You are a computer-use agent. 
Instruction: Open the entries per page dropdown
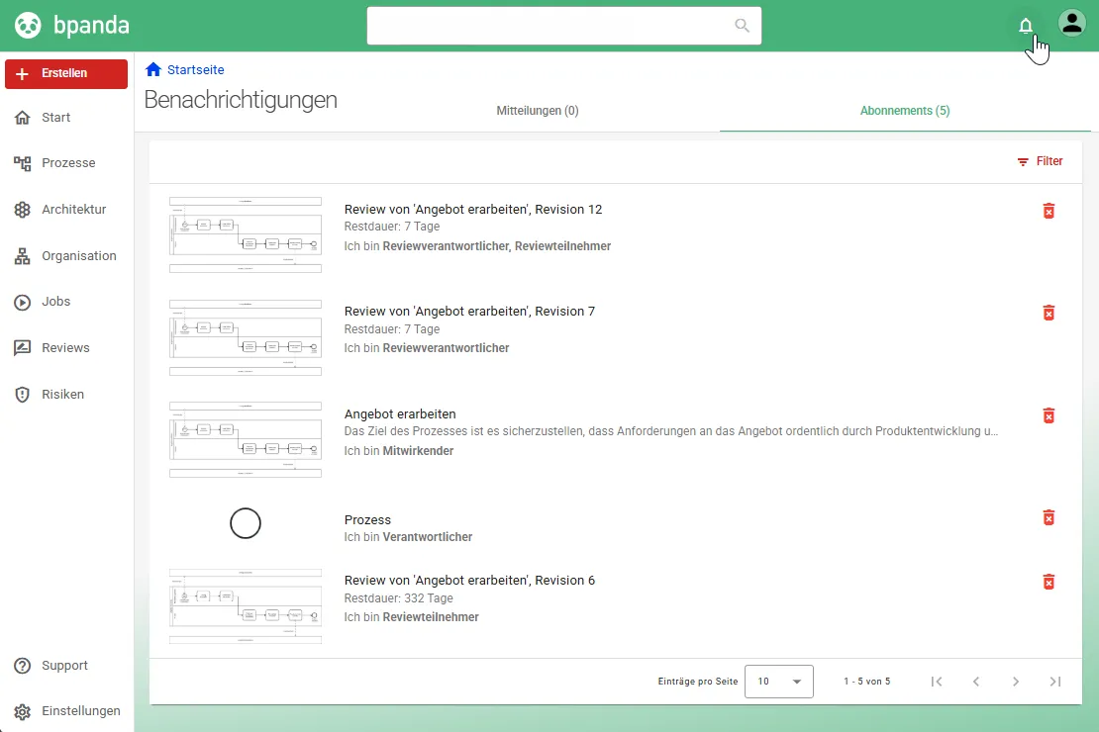pos(778,682)
